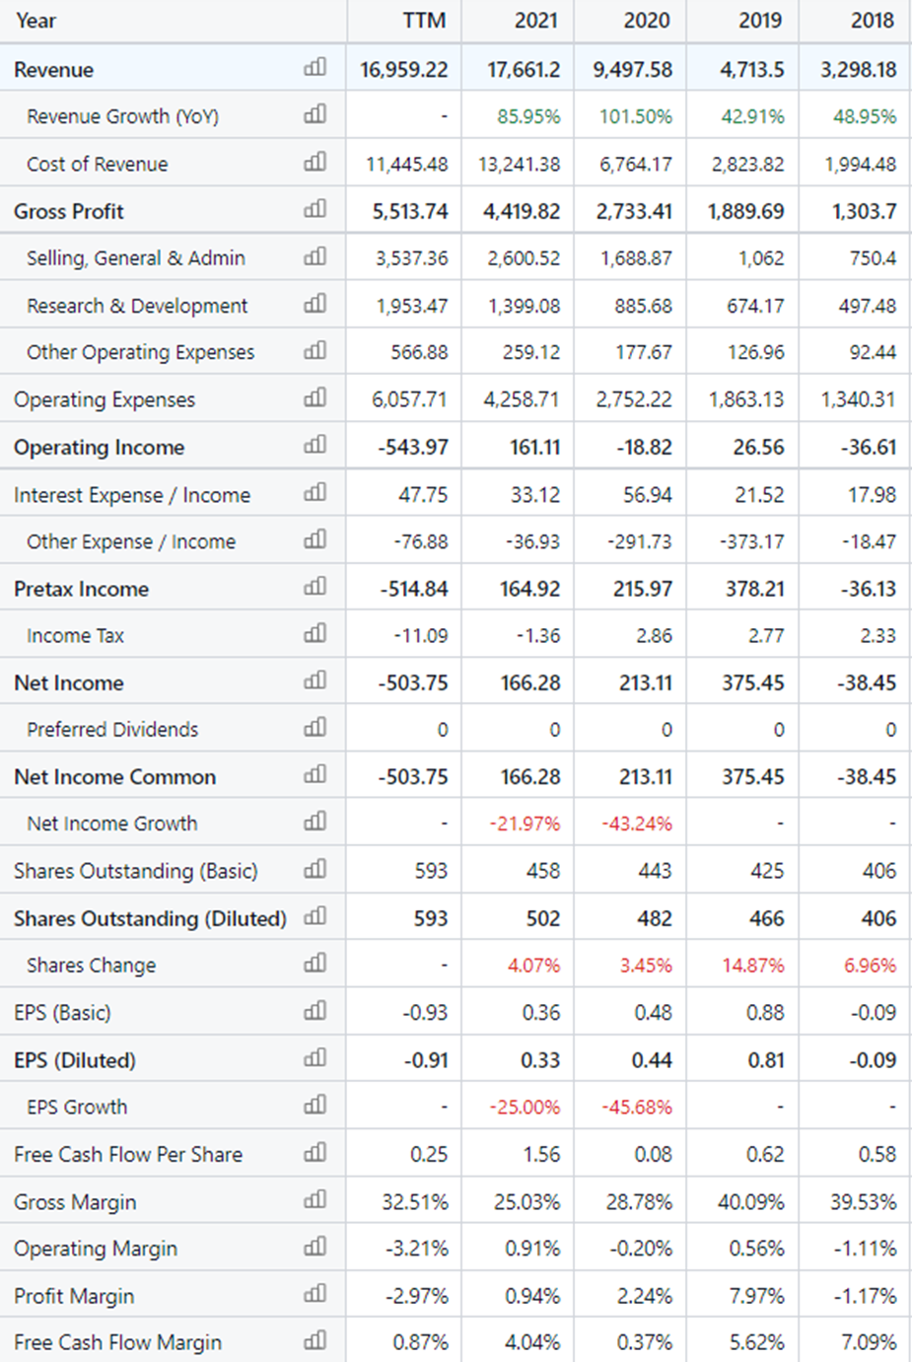Click chart icon beside EPS (Diluted)
912x1362 pixels.
tap(315, 1058)
